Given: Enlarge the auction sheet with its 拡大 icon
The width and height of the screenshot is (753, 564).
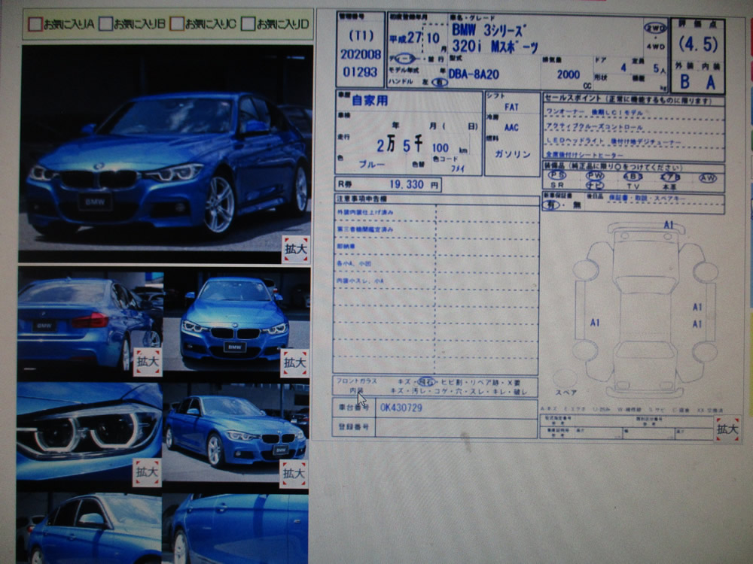Looking at the screenshot, I should point(727,429).
